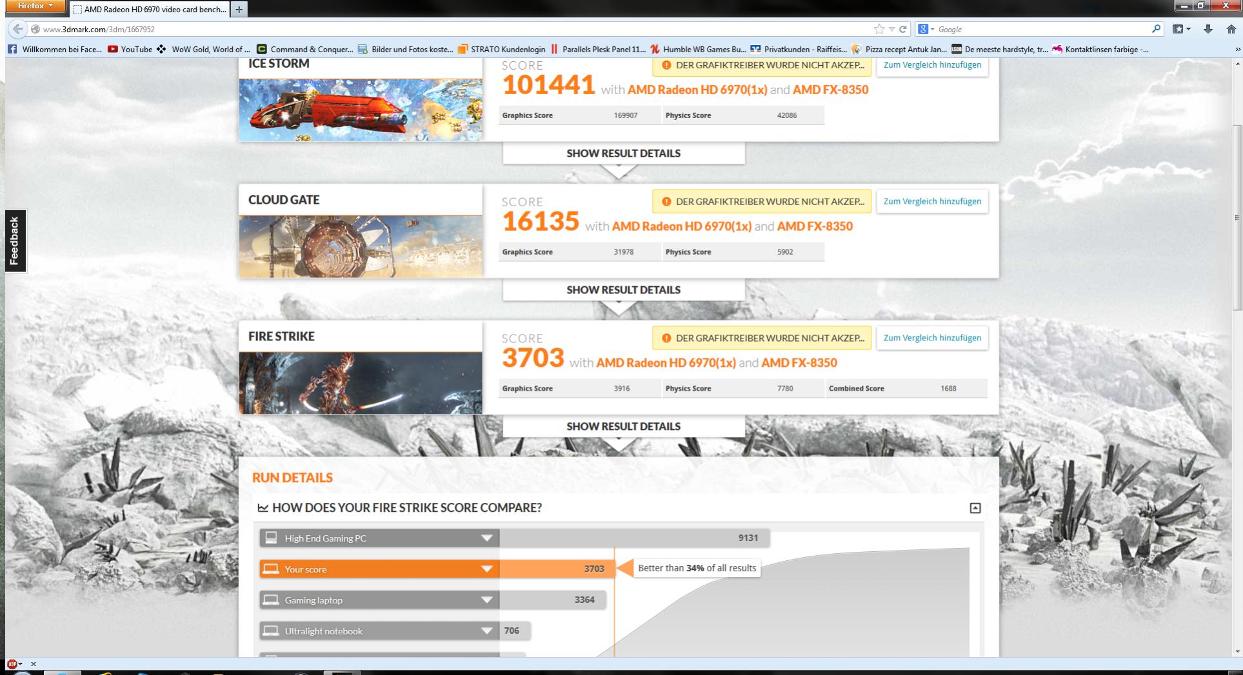Expand Ultralight notebook dropdown arrow
Screen dimensions: 1243x675
[487, 631]
